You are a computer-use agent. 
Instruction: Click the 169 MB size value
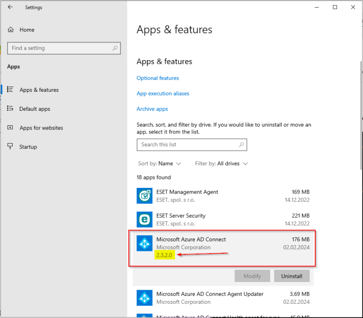301,192
